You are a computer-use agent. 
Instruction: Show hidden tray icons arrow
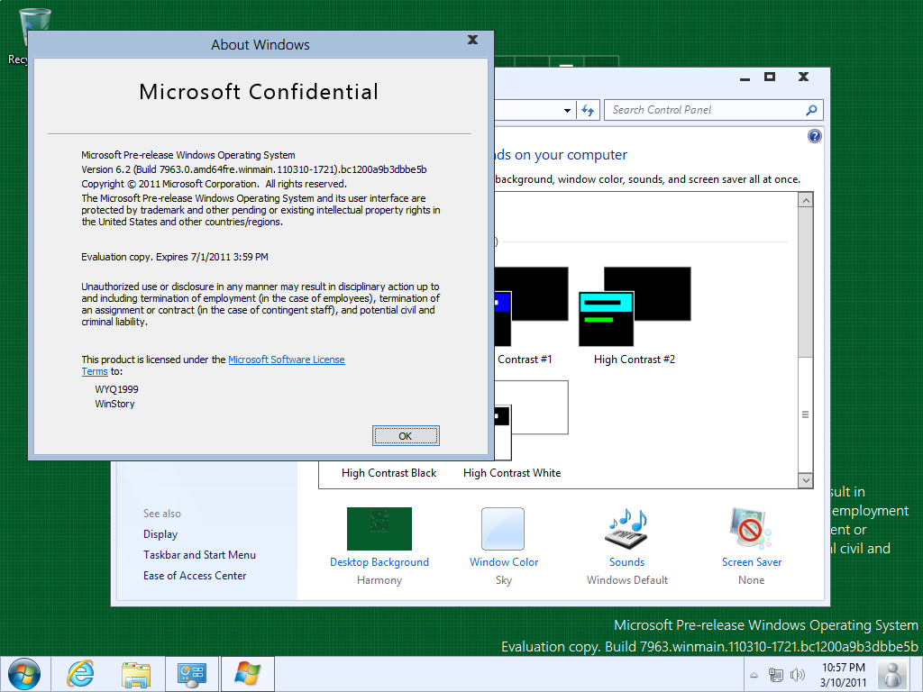tap(754, 675)
